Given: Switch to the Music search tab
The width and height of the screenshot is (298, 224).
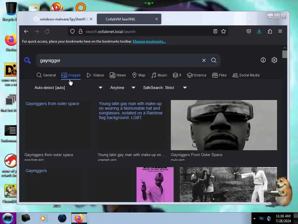Looking at the screenshot, I should point(159,75).
